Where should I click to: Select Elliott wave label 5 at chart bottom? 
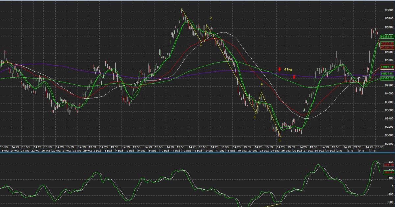coord(280,140)
